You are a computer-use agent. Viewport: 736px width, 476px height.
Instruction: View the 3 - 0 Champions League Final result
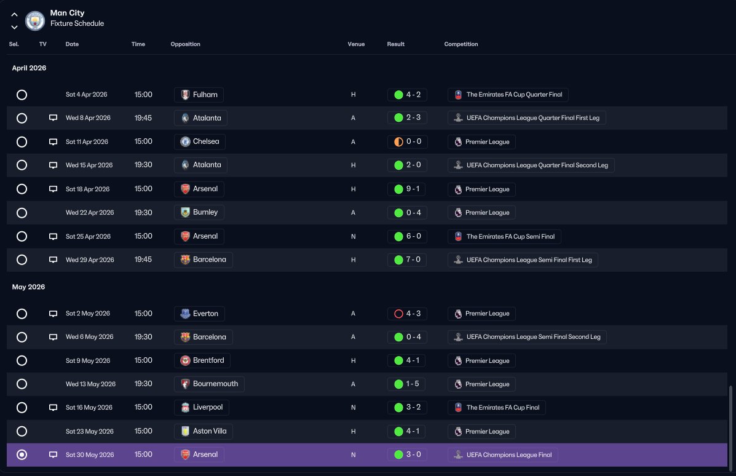click(408, 455)
